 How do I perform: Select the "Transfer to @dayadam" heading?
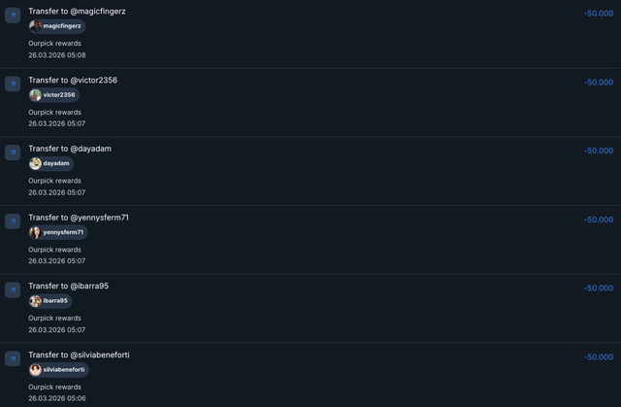pos(70,149)
